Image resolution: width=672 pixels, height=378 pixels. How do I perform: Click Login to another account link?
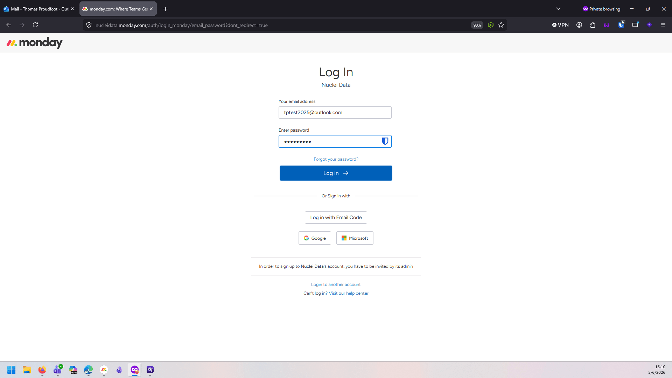coord(336,285)
